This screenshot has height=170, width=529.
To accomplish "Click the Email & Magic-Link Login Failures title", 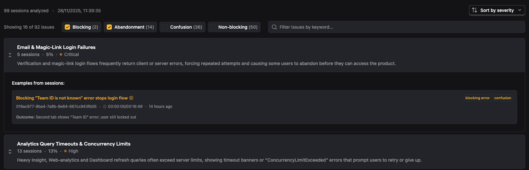I will pyautogui.click(x=56, y=47).
